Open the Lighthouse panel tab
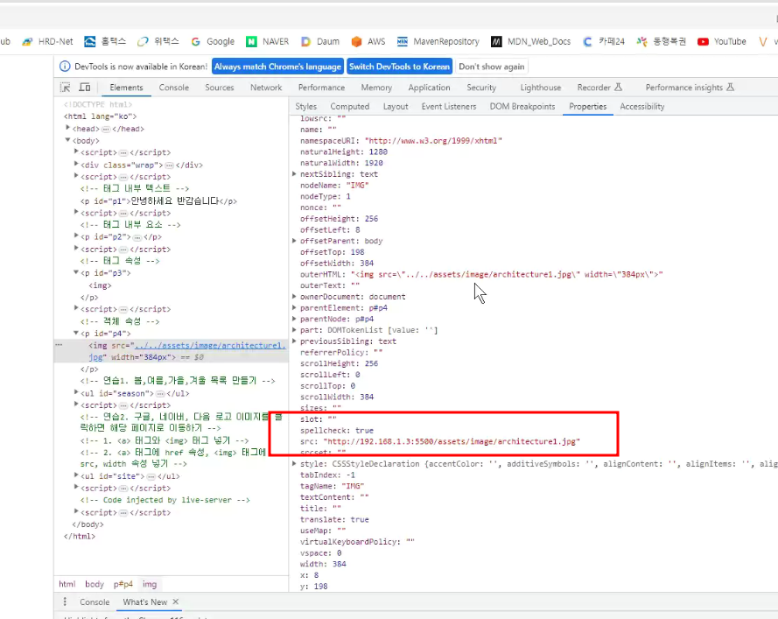Screen dimensions: 778x619 click(541, 88)
